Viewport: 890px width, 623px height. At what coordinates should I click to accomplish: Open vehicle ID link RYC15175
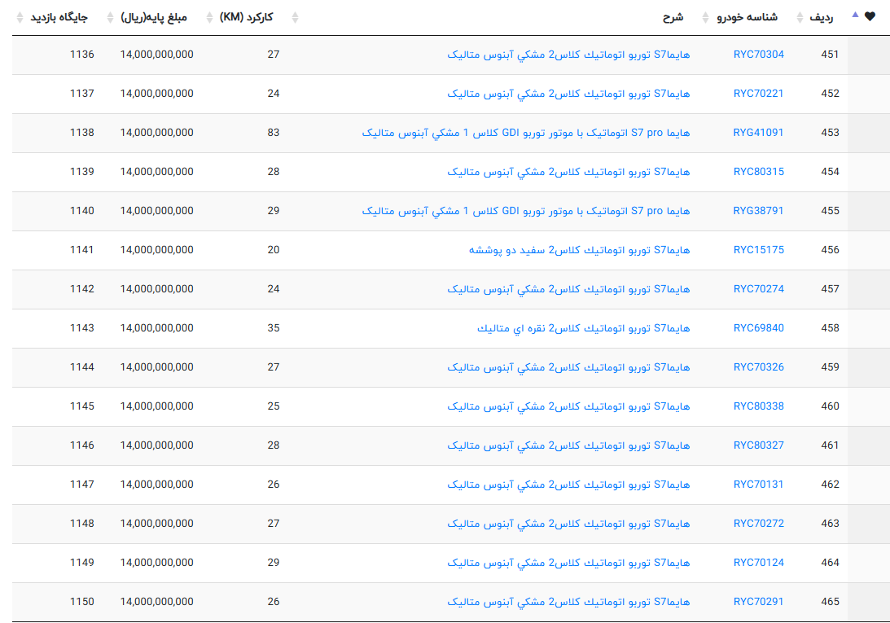point(758,251)
